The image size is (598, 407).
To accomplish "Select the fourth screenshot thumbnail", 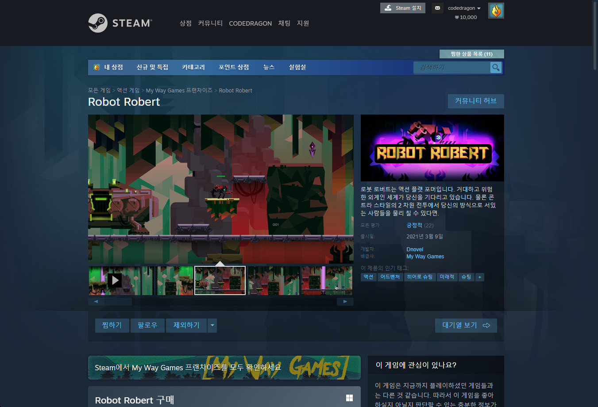I will (x=274, y=280).
